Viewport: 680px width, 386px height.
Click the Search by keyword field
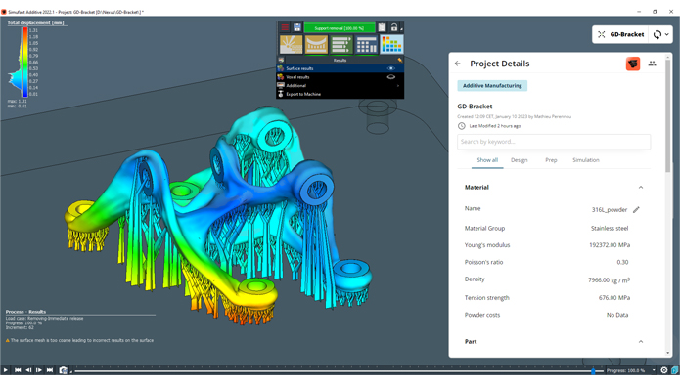(x=554, y=142)
